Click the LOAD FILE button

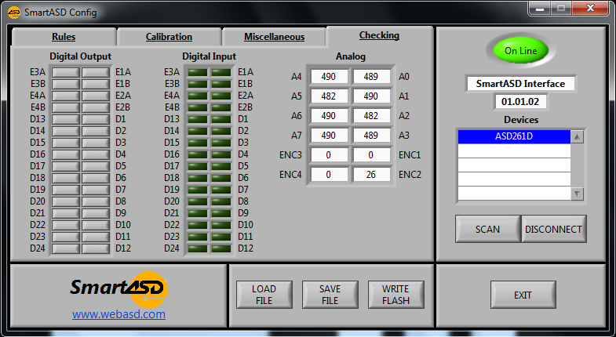[264, 295]
